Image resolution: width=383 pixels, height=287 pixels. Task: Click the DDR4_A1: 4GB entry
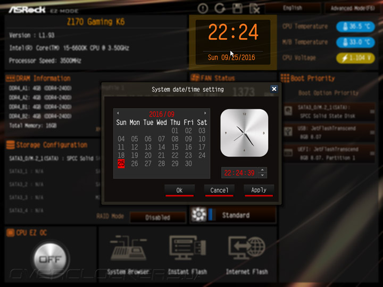click(40, 88)
